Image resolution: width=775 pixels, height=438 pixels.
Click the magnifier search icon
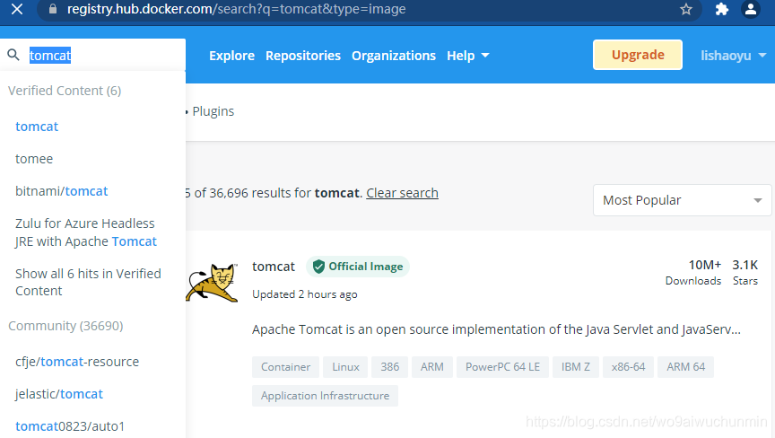pyautogui.click(x=13, y=55)
